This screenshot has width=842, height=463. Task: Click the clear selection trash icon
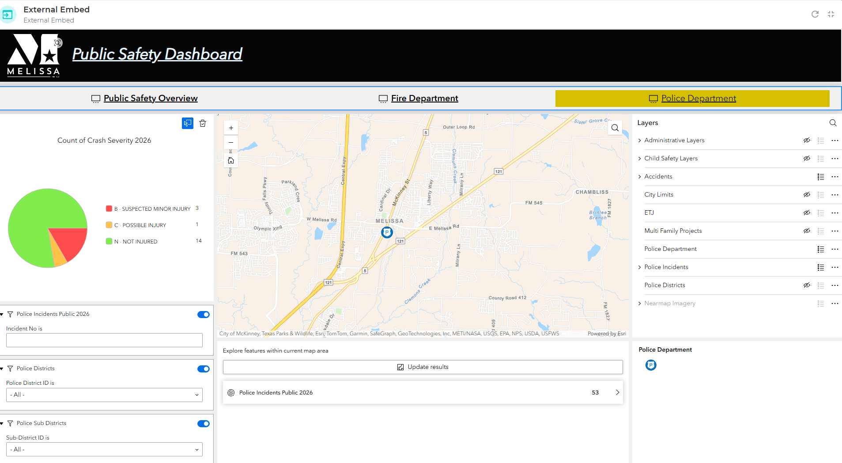[x=203, y=123]
